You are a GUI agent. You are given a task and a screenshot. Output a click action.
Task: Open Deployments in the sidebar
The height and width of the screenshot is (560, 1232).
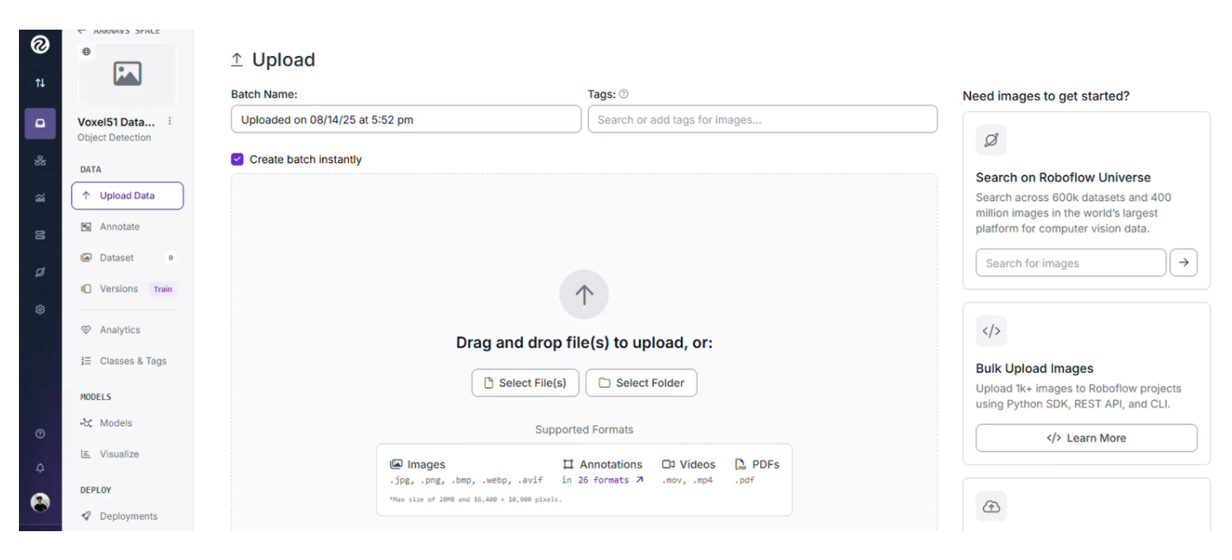pyautogui.click(x=127, y=516)
